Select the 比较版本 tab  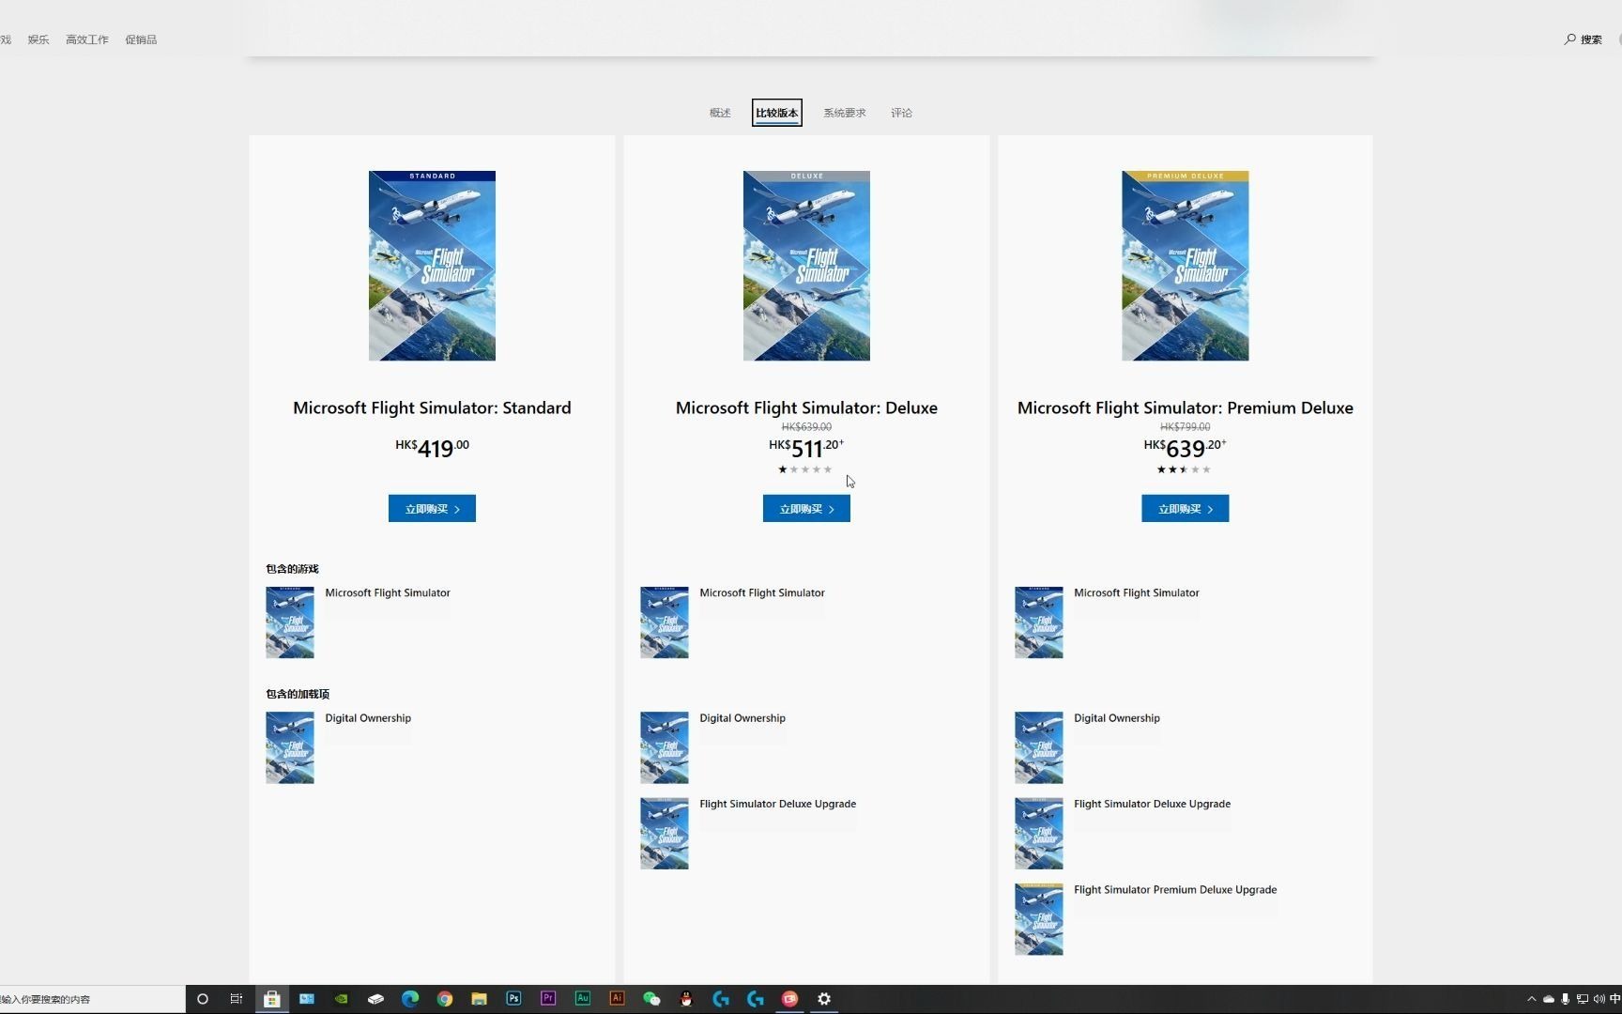[777, 113]
